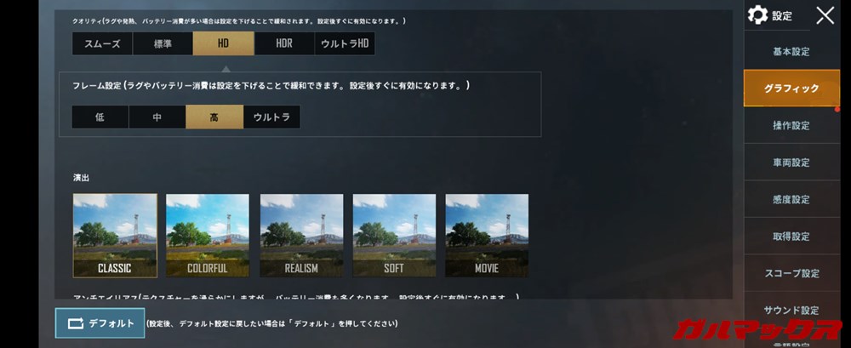Switch to スコープ設定 tab
The image size is (851, 348).
click(791, 273)
